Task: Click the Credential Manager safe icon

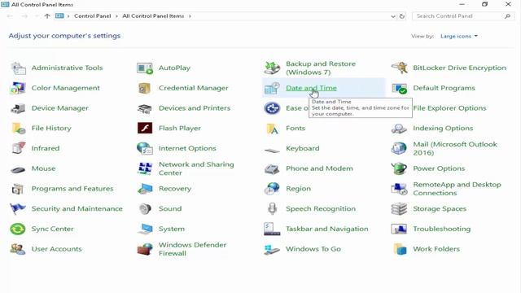Action: tap(145, 88)
